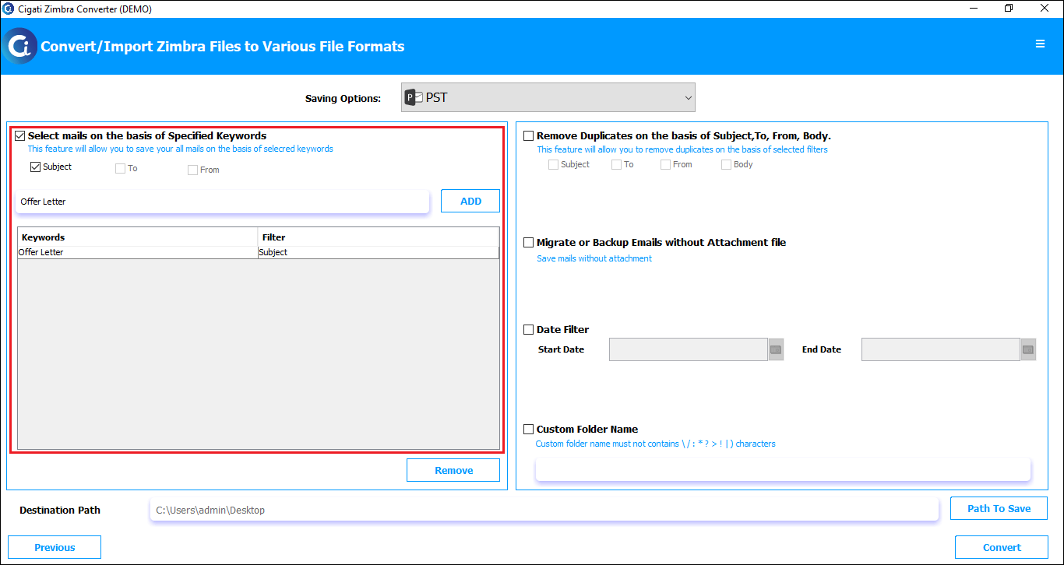This screenshot has width=1064, height=565.
Task: Focus the keyword input containing Offer Letter
Action: click(223, 202)
